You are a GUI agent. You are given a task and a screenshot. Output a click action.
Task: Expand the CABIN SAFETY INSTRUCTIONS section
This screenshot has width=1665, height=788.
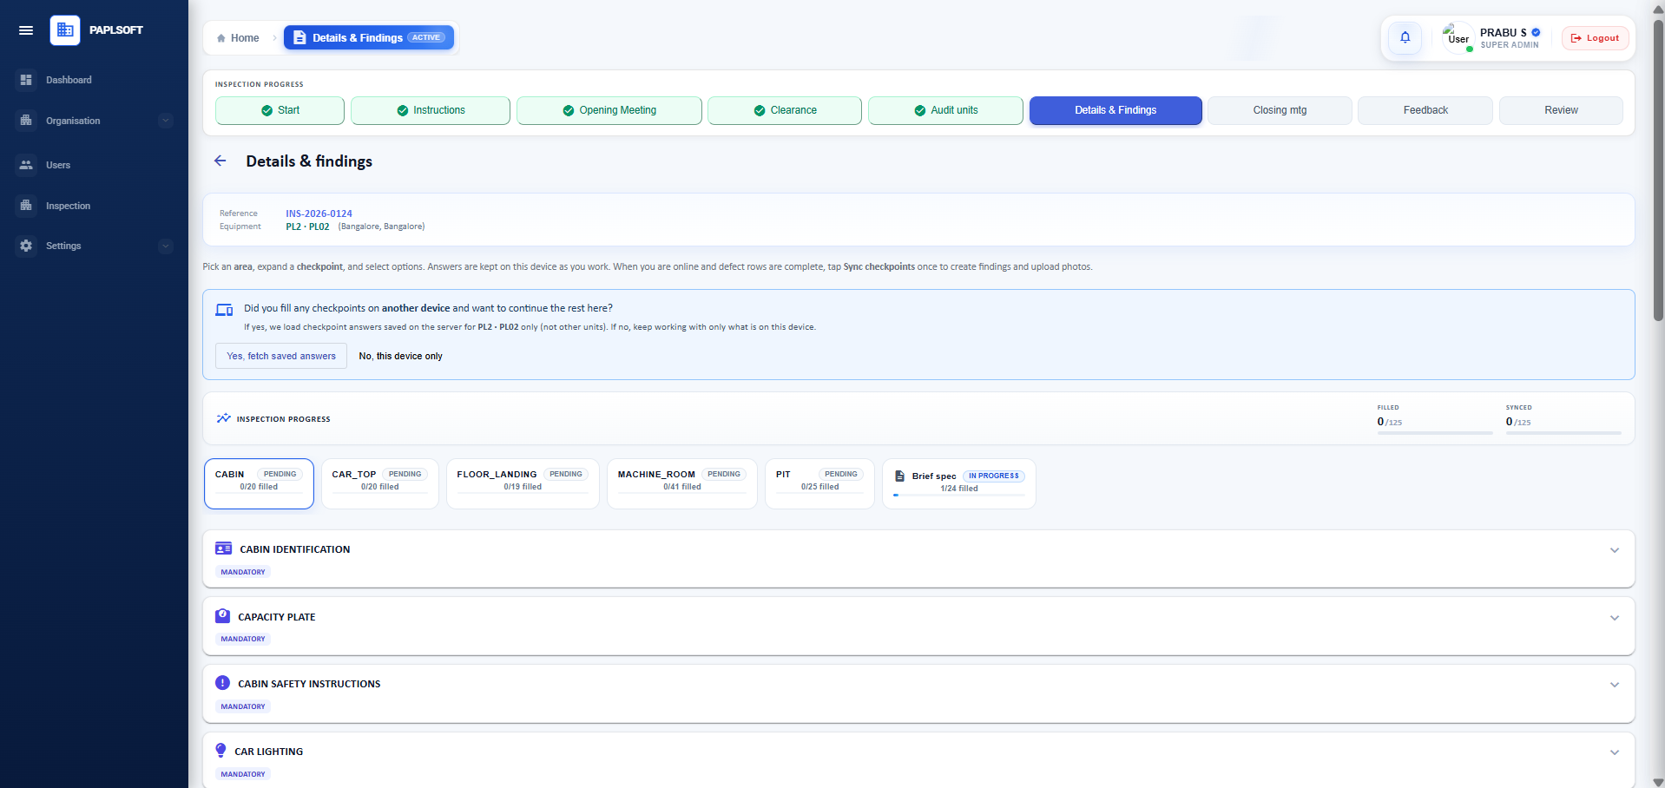[918, 693]
